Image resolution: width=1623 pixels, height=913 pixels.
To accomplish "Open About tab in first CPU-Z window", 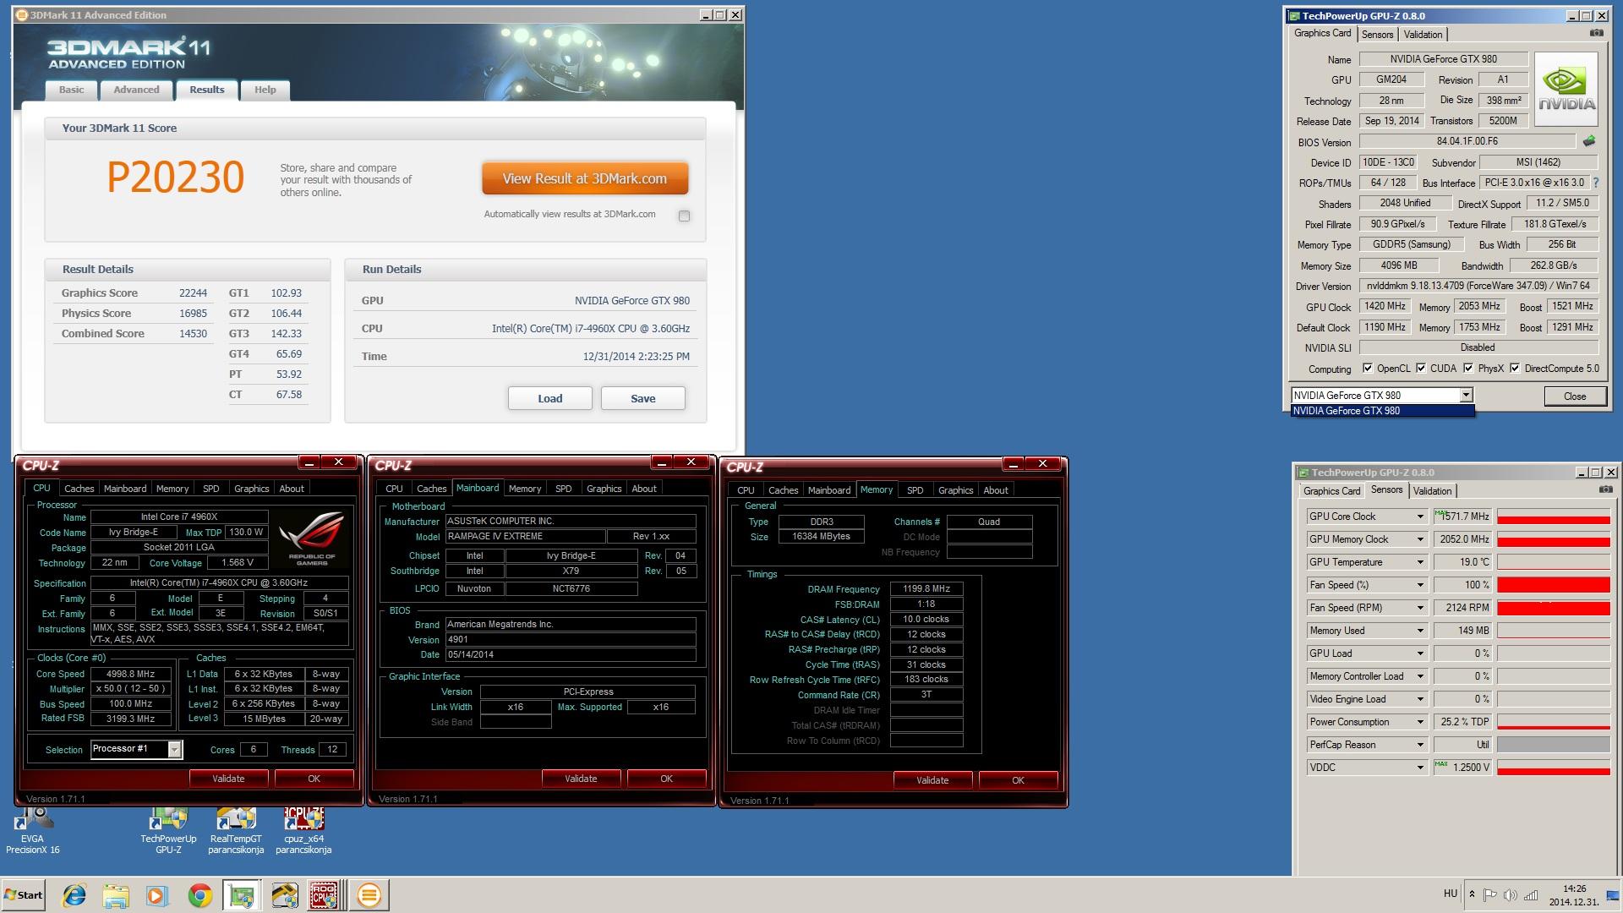I will point(292,489).
